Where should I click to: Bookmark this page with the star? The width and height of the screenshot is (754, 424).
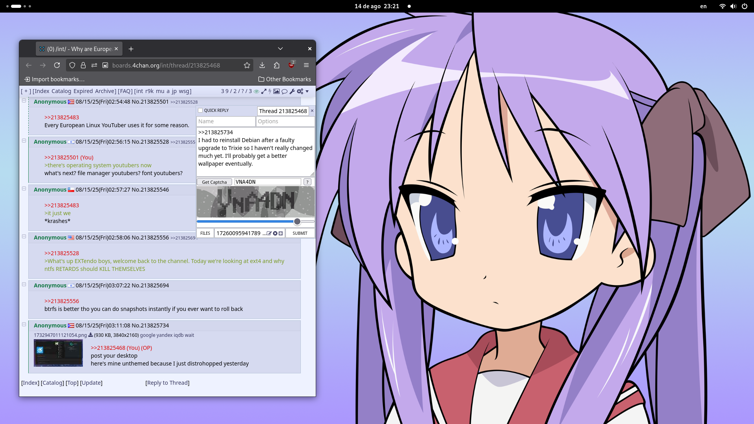[247, 65]
